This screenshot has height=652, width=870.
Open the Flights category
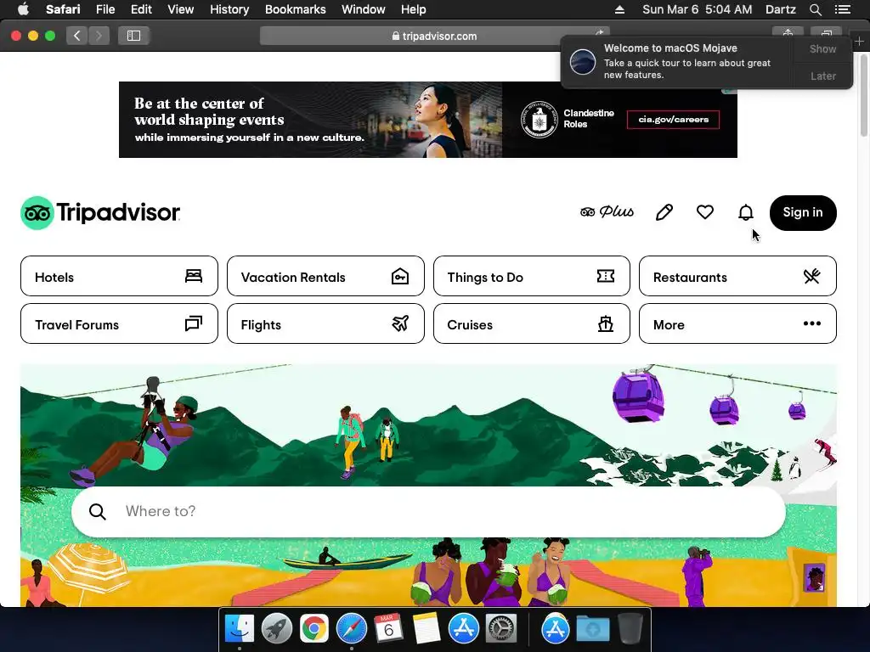pyautogui.click(x=325, y=323)
